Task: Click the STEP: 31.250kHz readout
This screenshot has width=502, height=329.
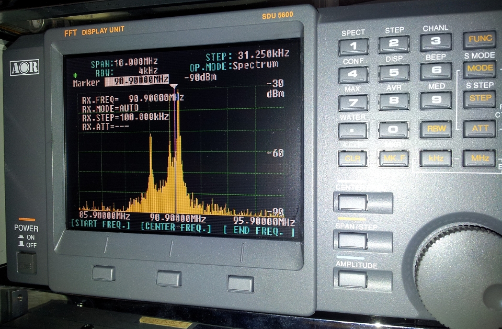Action: point(247,55)
